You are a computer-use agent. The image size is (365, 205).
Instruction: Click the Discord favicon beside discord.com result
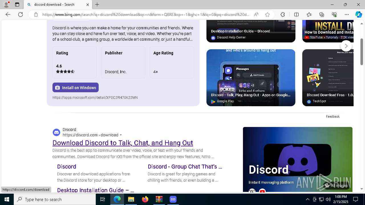(x=56, y=132)
